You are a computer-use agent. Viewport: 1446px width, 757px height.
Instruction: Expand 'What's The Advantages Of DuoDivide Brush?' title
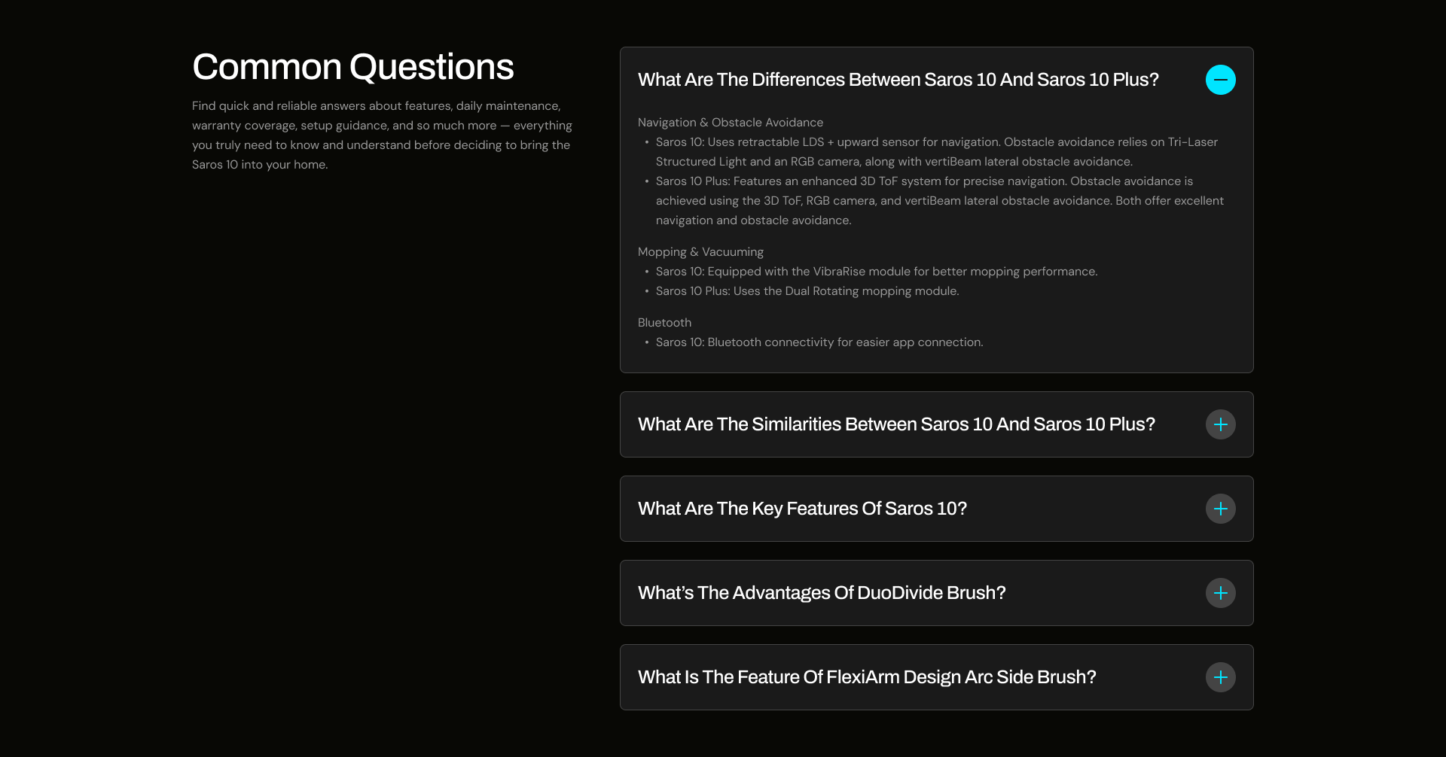[x=822, y=593]
